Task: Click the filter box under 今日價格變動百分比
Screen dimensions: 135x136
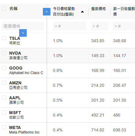Action: pyautogui.click(x=70, y=26)
